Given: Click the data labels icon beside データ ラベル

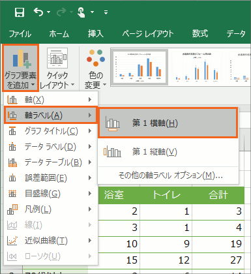Looking at the screenshot, I should point(12,147).
